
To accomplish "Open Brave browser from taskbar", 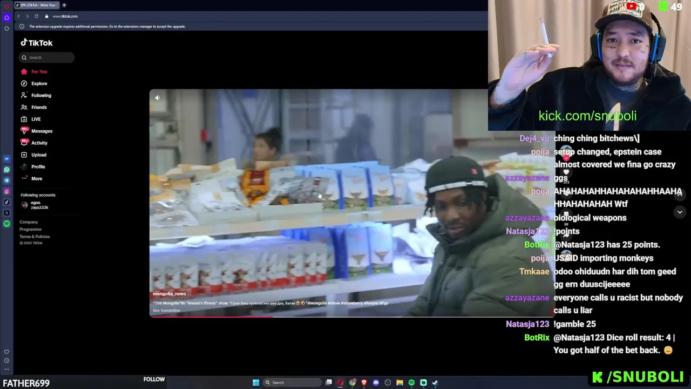I will (x=364, y=383).
